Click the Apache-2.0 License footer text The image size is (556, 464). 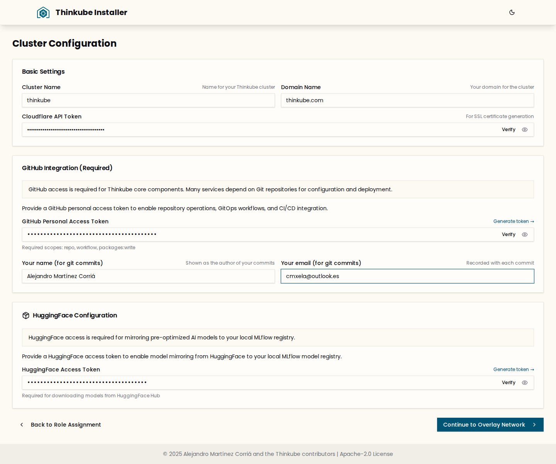366,454
